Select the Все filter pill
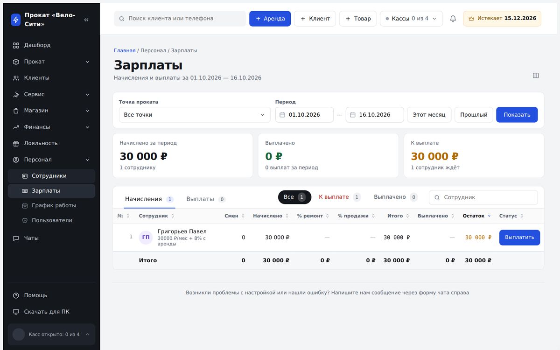The image size is (560, 350). tap(294, 197)
